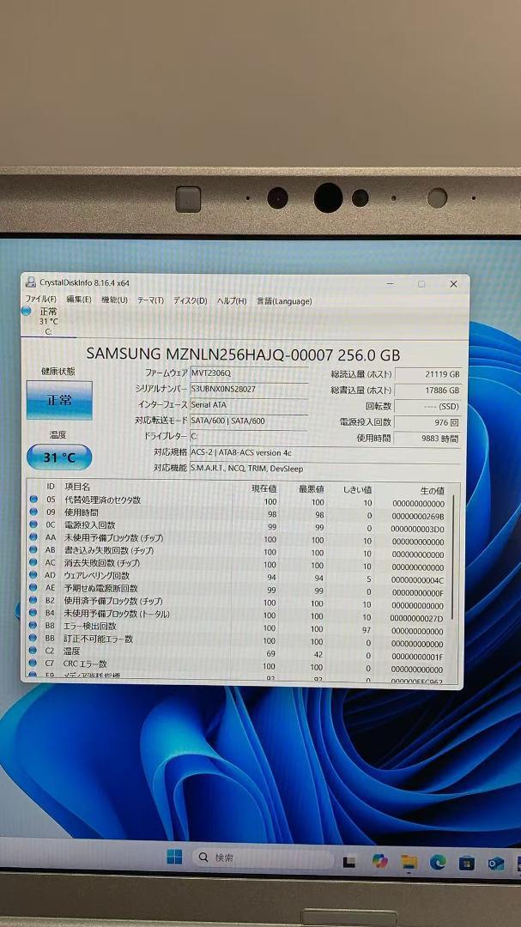Open the 編集(E) menu
The width and height of the screenshot is (521, 927).
[x=79, y=300]
